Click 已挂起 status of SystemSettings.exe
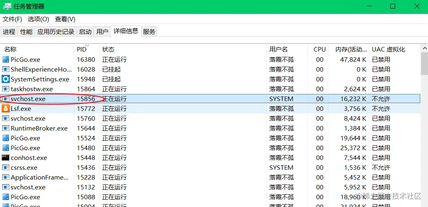The image size is (428, 207). pyautogui.click(x=112, y=79)
